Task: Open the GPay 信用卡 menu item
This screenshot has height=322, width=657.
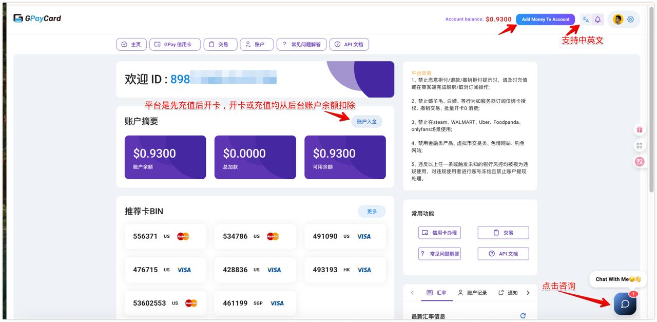Action: (174, 45)
